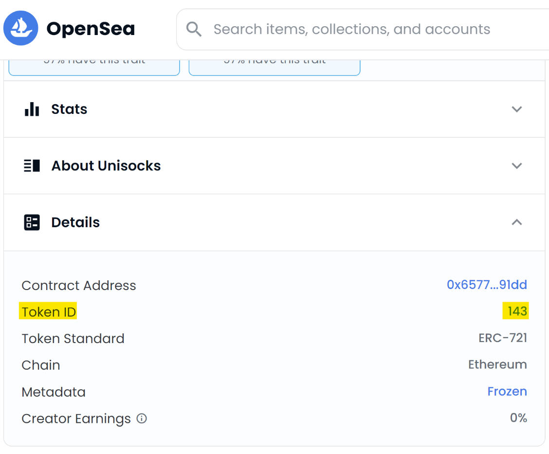Click the magnifier search icon
This screenshot has height=454, width=549.
[x=194, y=29]
